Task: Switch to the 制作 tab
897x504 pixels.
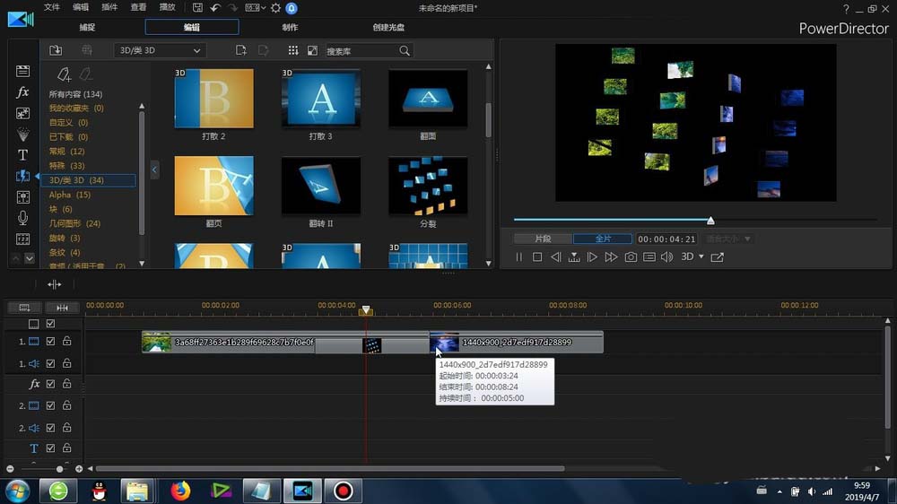Action: click(x=290, y=27)
